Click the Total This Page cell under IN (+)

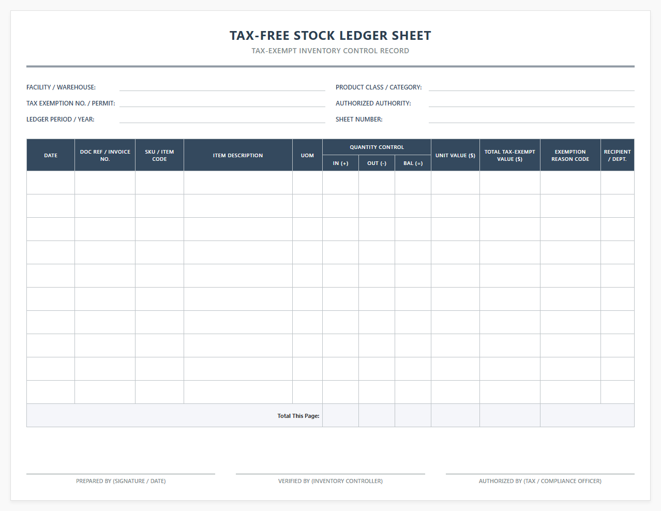click(x=340, y=415)
